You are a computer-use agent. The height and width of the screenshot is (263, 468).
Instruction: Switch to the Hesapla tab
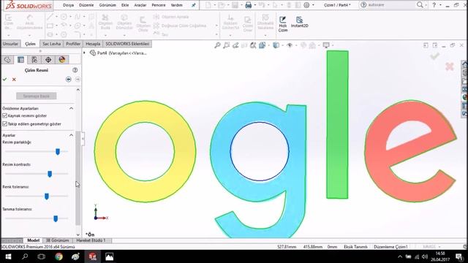coord(93,44)
